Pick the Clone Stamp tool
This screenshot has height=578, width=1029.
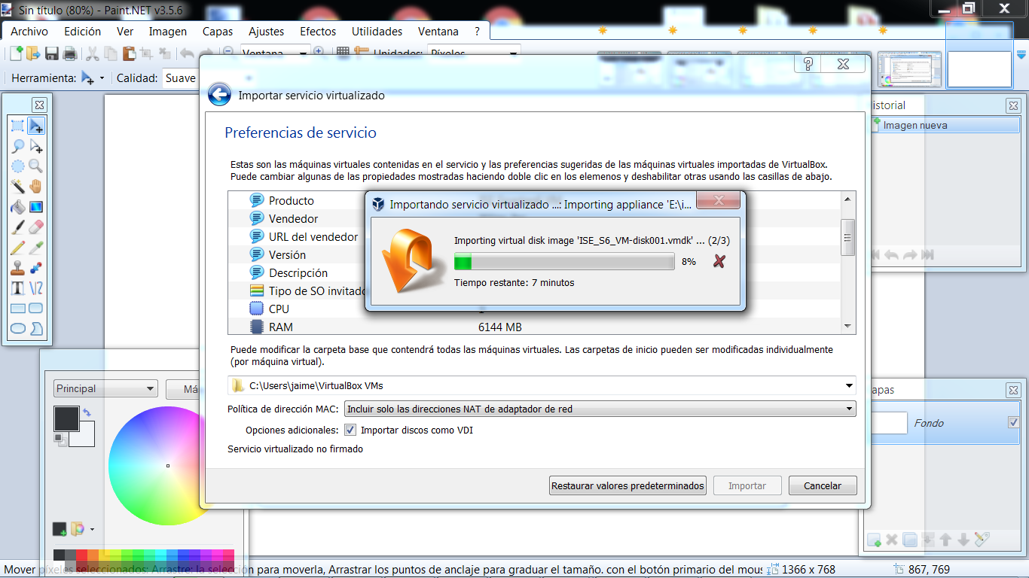[x=17, y=268]
